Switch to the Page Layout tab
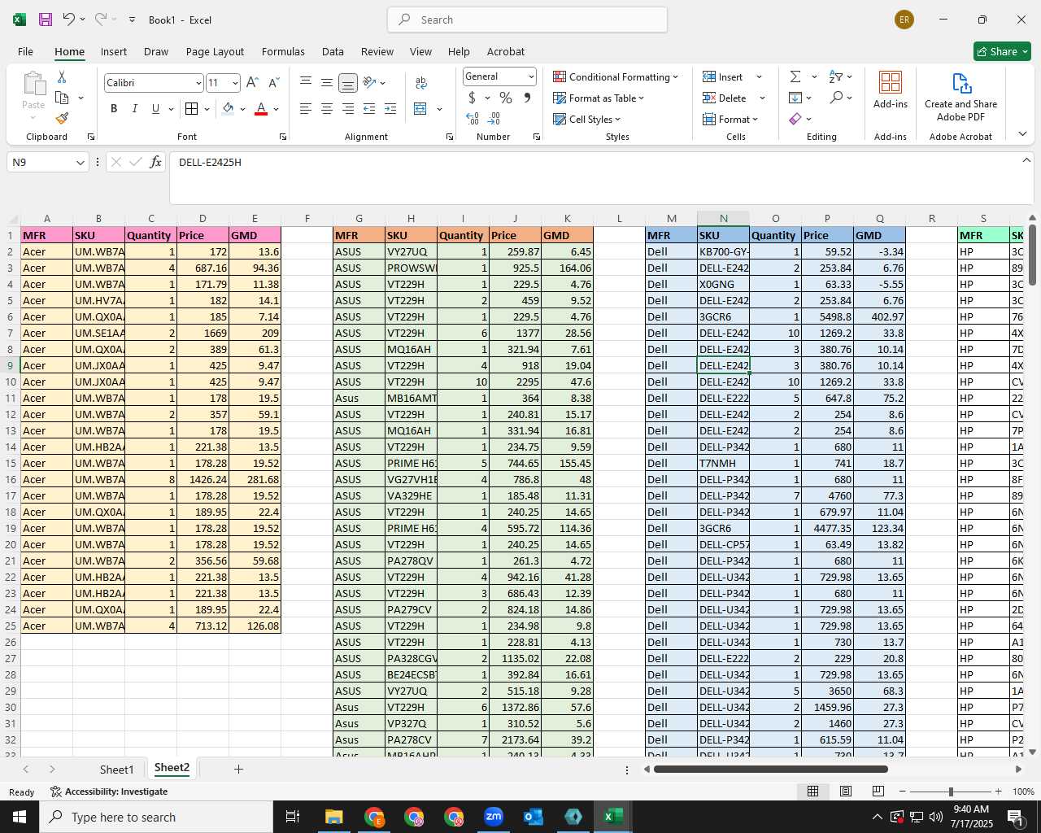The image size is (1041, 833). pos(215,51)
